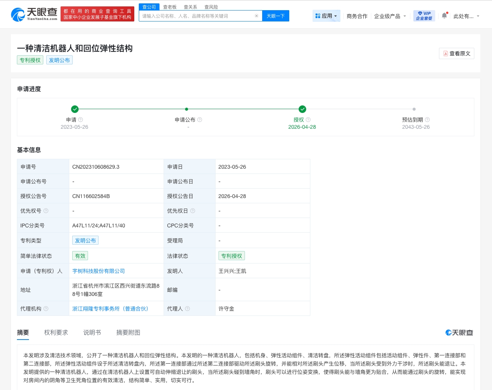Expand the 企业级产品 dropdown
This screenshot has height=390, width=492.
coord(390,16)
